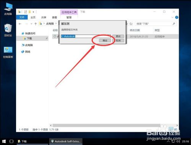Open the 查看 (View) ribbon tab
Screen dimensions: 191x145
(55, 17)
